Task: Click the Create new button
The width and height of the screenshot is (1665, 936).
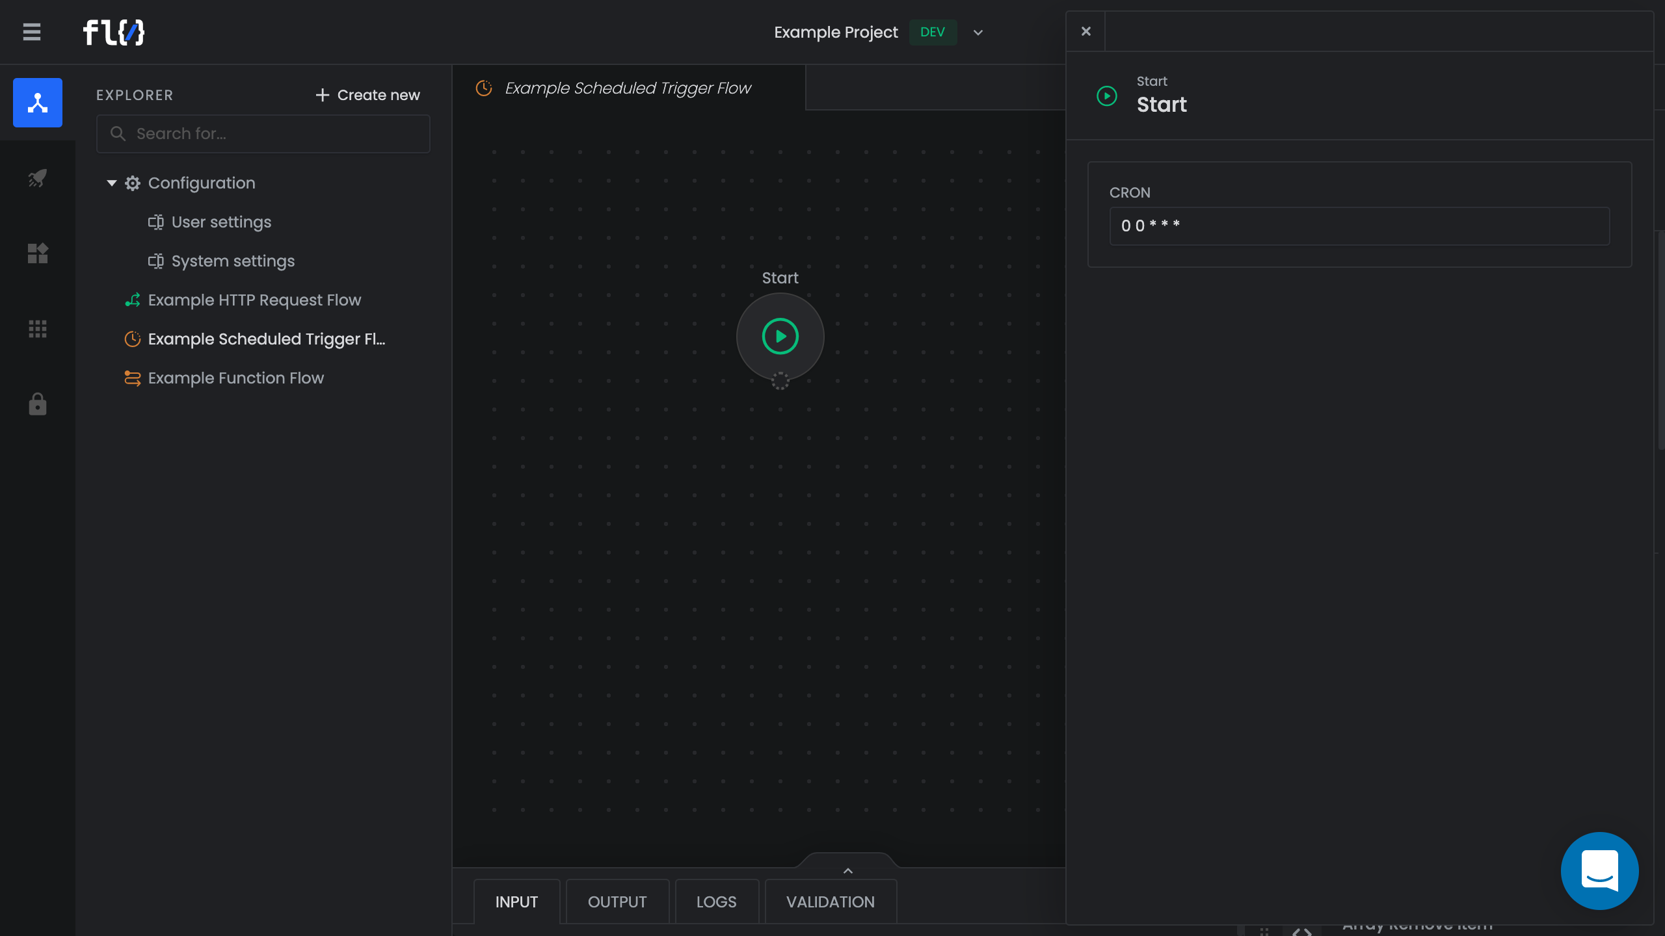Action: 367,95
